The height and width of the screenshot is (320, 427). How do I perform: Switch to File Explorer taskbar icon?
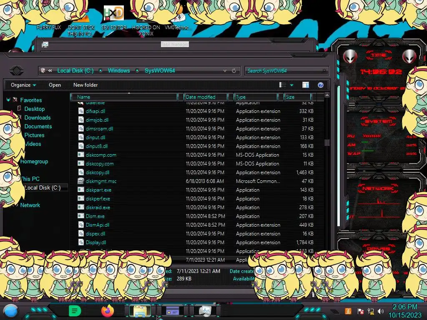(140, 311)
